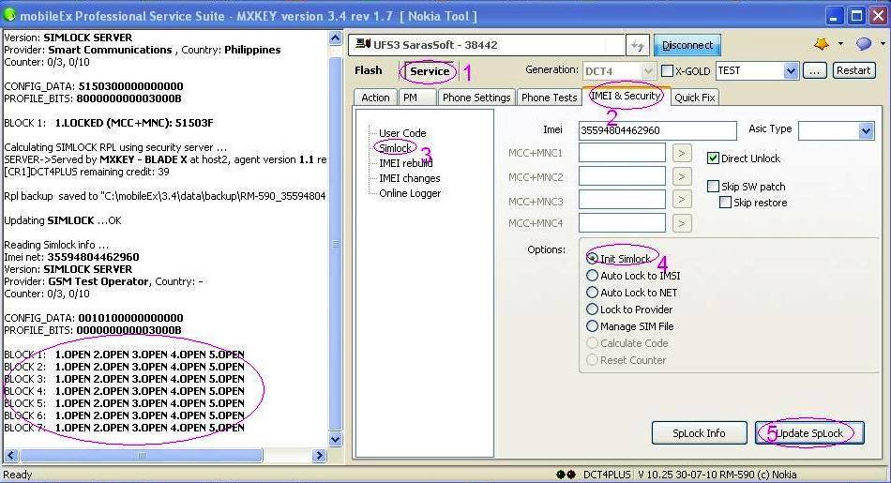This screenshot has width=891, height=483.
Task: Click the Update SpLock button
Action: pos(809,433)
